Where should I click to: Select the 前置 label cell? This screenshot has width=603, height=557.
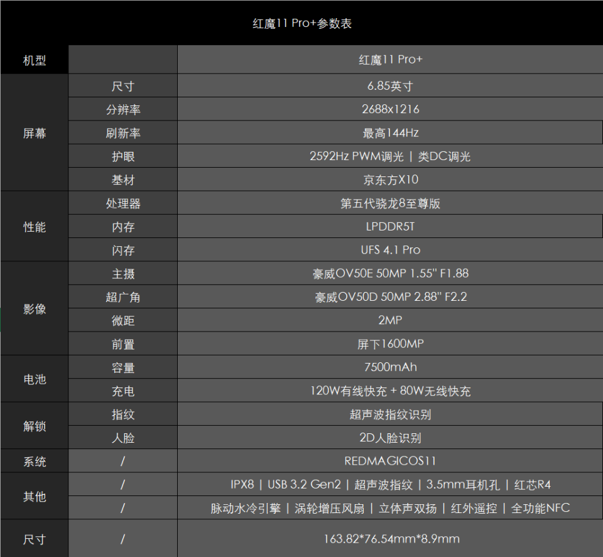123,343
